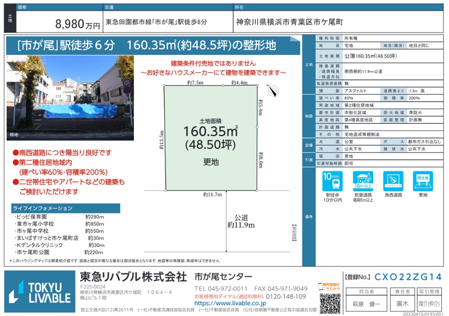Viewport: 449px width, 316px height.
Task: Click the blue headline banner with 160.35㎡ の整形地
Action: pos(154,45)
